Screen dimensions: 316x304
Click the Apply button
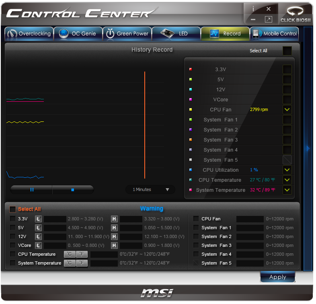click(x=278, y=277)
